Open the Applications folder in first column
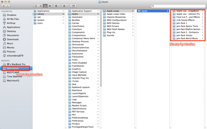This screenshot has height=129, width=207. click(x=43, y=11)
